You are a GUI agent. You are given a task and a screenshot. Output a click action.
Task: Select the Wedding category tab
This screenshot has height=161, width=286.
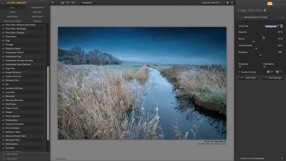(13, 17)
